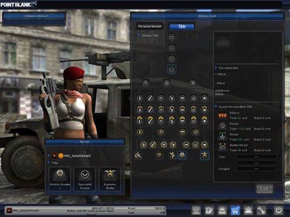Select the Specialist Sniper title slot

click(x=85, y=178)
